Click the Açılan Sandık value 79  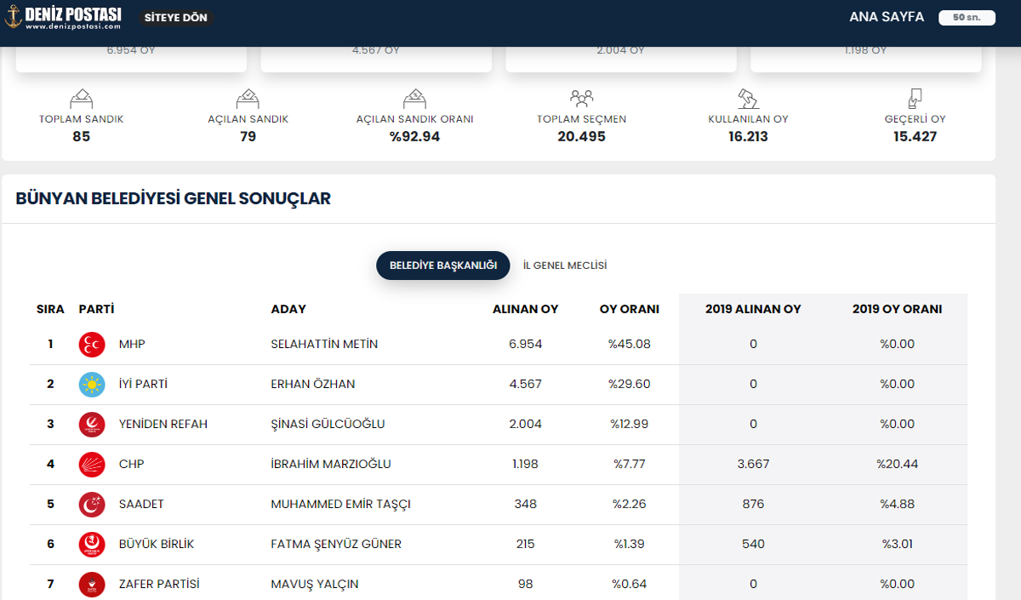coord(248,136)
